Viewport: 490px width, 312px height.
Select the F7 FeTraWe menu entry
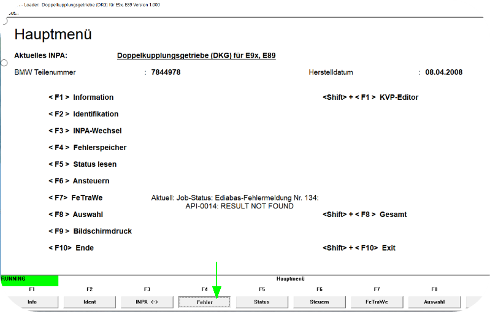pyautogui.click(x=75, y=198)
